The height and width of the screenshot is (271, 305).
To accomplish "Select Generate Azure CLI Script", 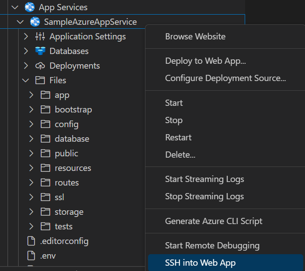I will click(x=214, y=221).
